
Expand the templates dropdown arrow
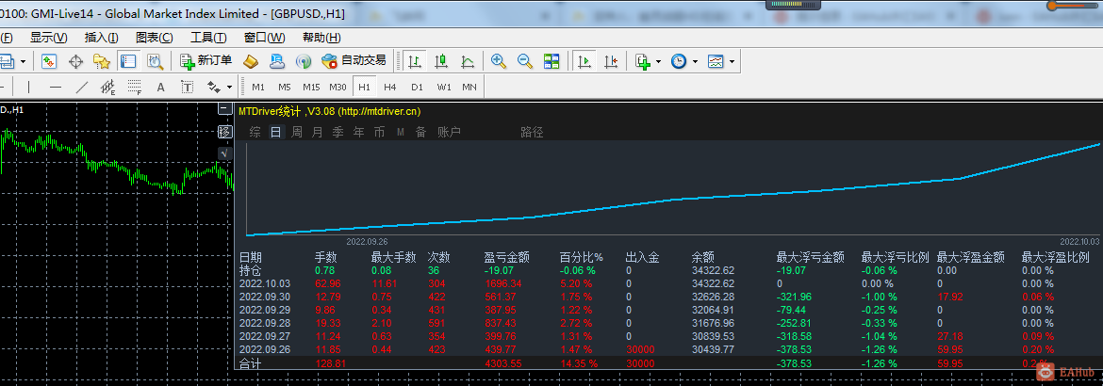(733, 62)
